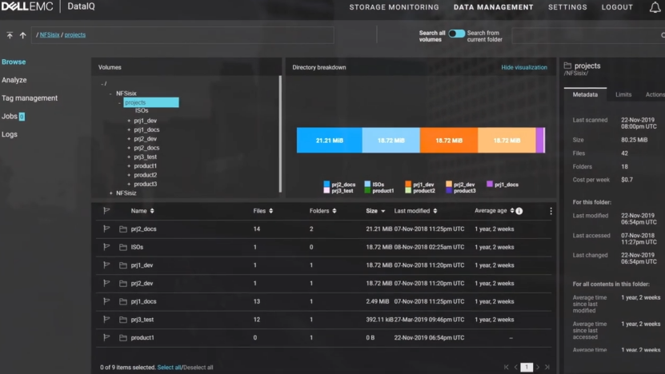Viewport: 665px width, 374px height.
Task: Switch to the Limits tab
Action: pyautogui.click(x=623, y=94)
